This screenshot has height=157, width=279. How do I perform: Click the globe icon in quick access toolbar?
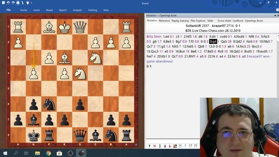[x=18, y=3]
